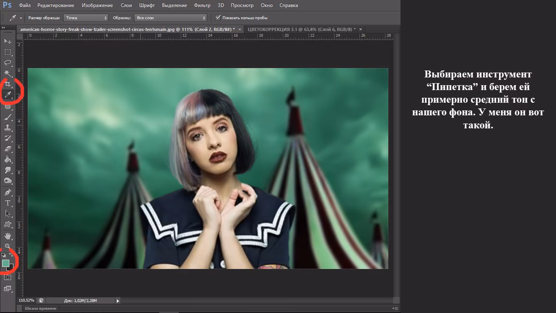Open the 3D menu

[x=221, y=5]
